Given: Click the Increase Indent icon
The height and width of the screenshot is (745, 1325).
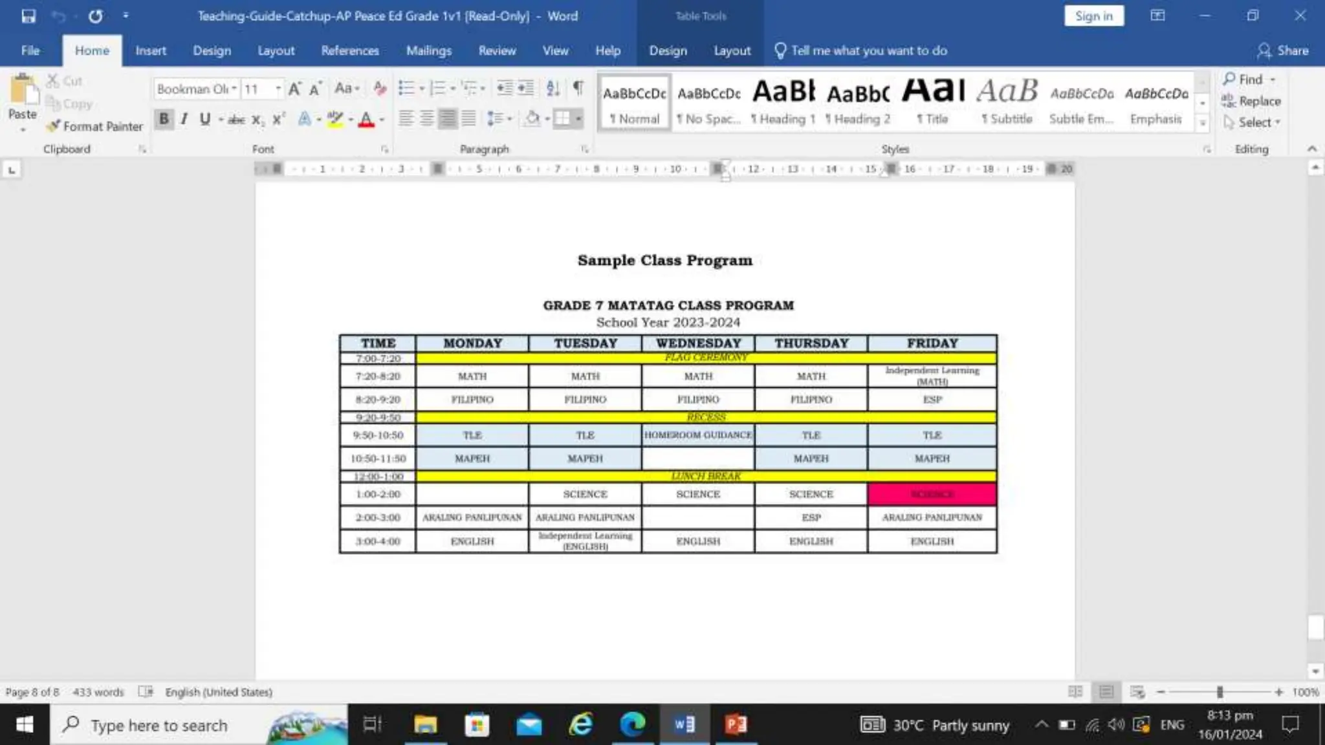Looking at the screenshot, I should pos(526,88).
